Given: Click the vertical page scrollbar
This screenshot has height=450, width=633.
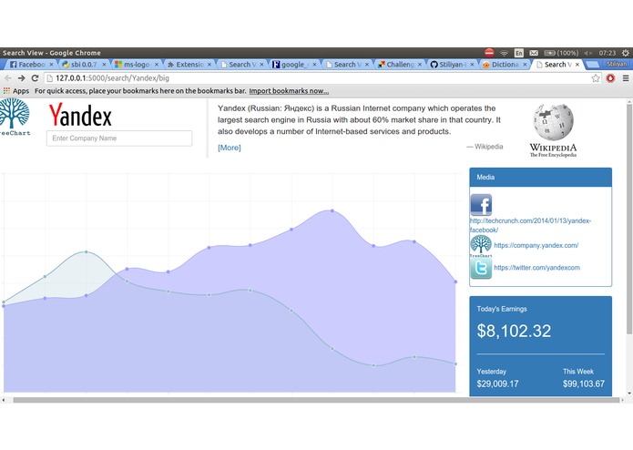Looking at the screenshot, I should point(629,218).
